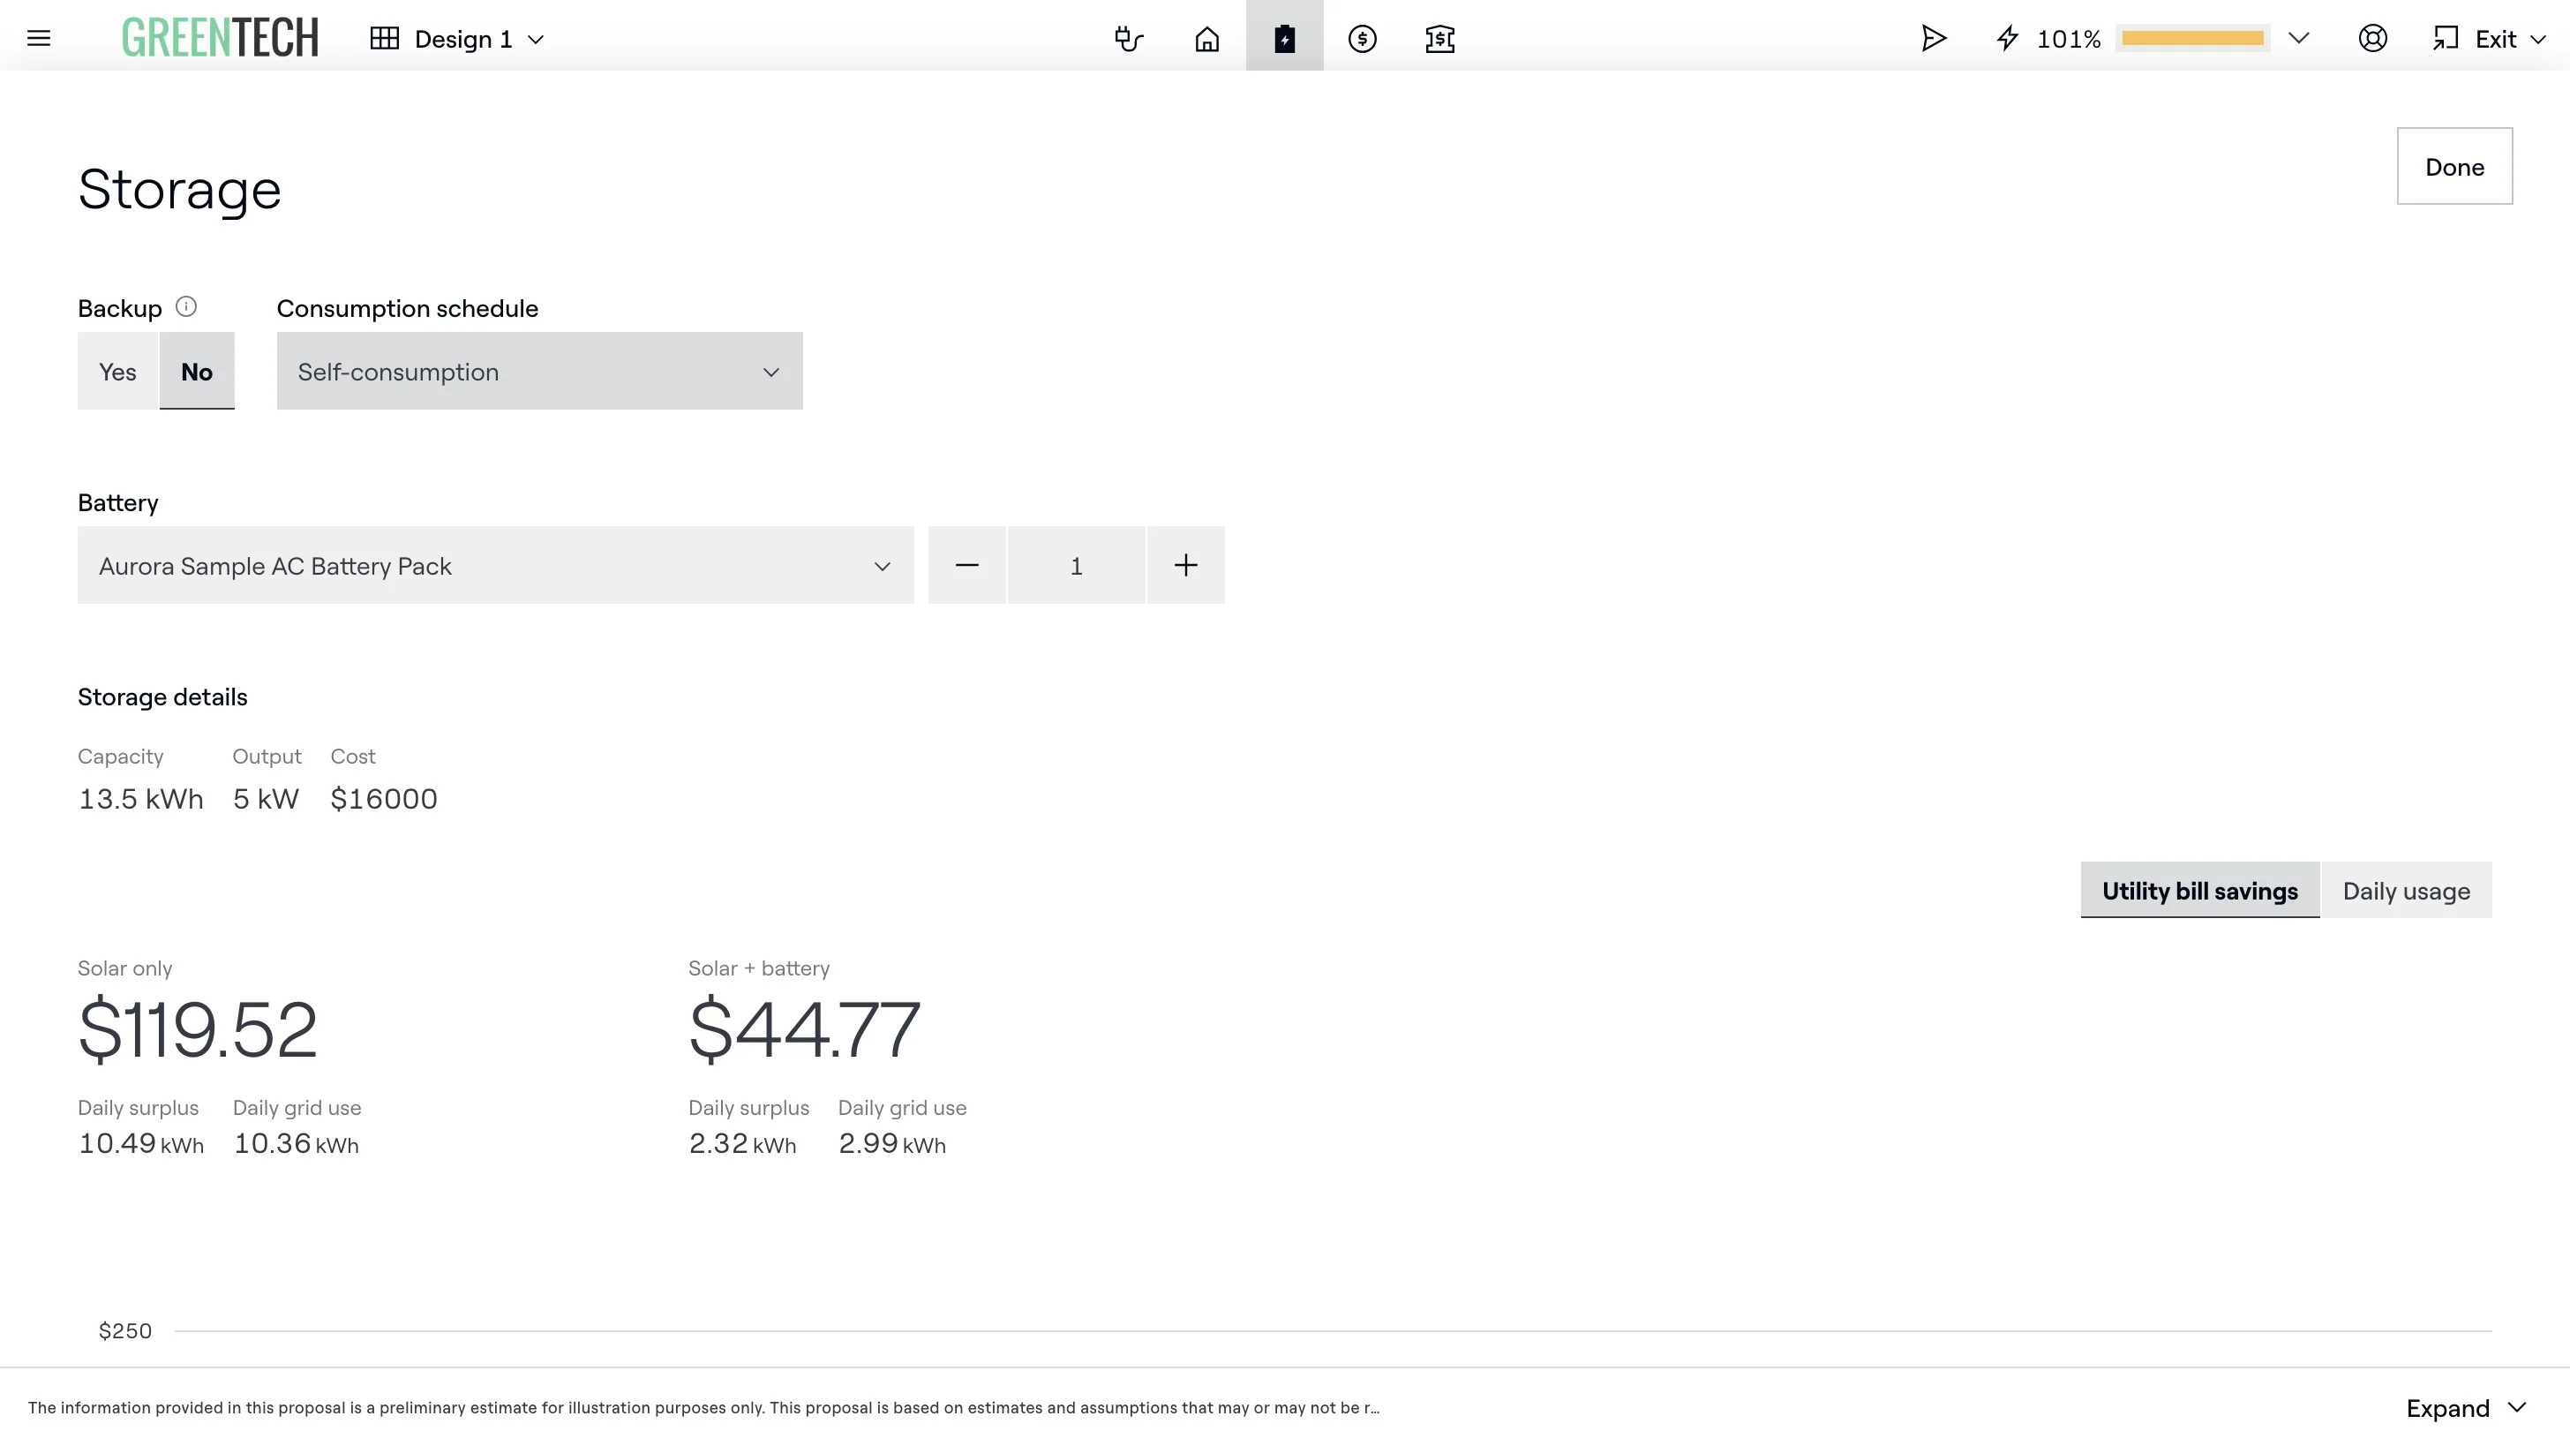Click the play presentation icon
The width and height of the screenshot is (2570, 1446).
tap(1934, 39)
